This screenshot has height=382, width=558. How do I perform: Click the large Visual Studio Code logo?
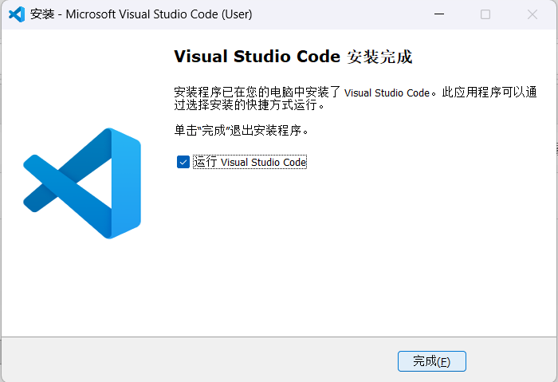[82, 183]
